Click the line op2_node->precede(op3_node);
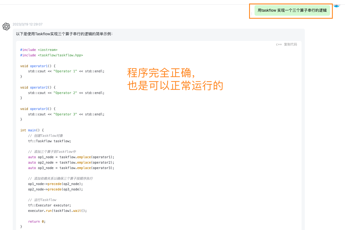Viewport: 345px width, 230px height. tap(55, 189)
